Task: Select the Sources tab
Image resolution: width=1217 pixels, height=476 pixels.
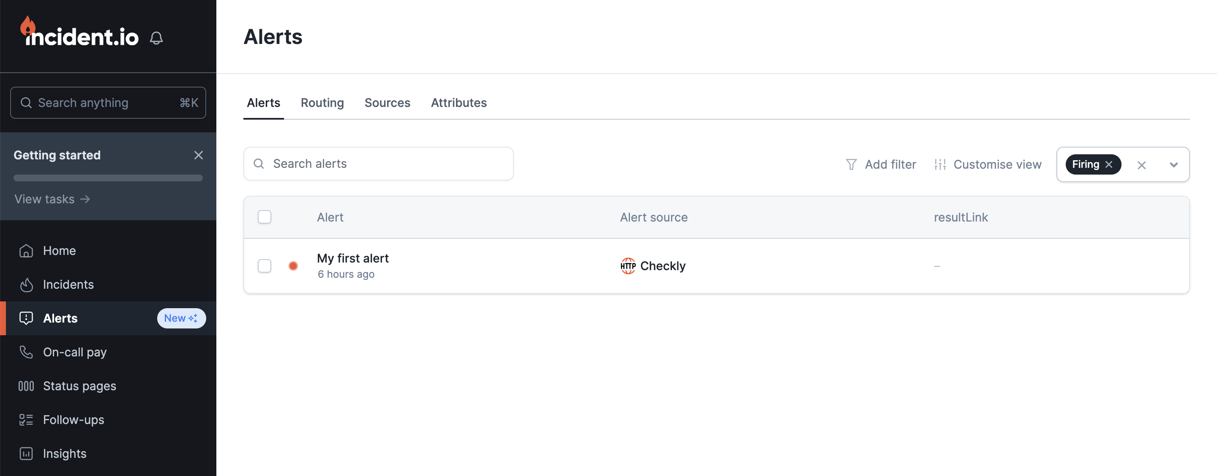Action: coord(387,102)
